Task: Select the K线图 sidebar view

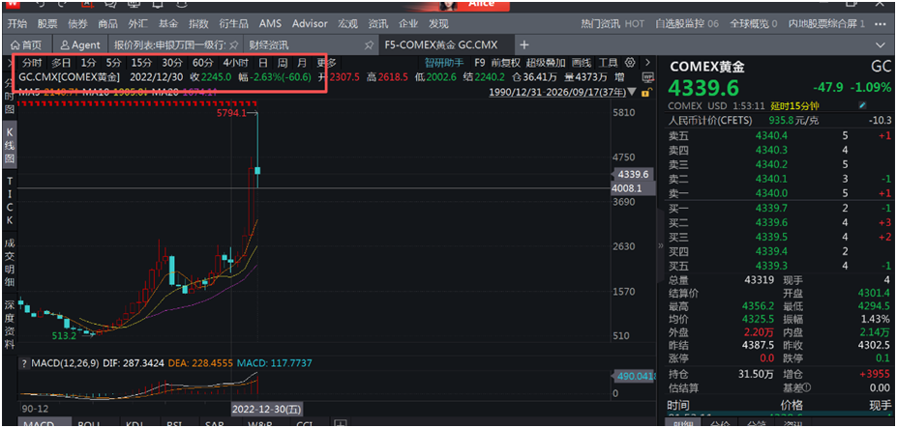Action: coord(10,145)
